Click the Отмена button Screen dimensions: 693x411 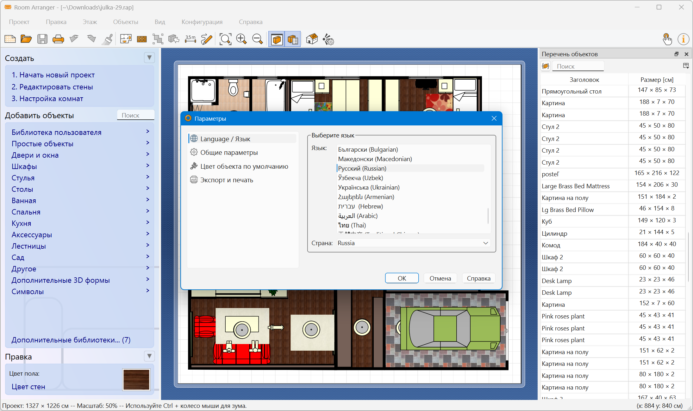pos(440,278)
